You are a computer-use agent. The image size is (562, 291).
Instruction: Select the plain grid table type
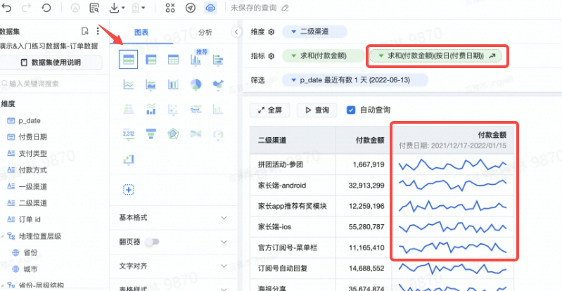click(173, 60)
